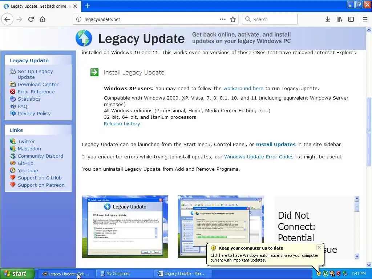Open the Downloads arrow in toolbar
372x279 pixels.
(328, 19)
